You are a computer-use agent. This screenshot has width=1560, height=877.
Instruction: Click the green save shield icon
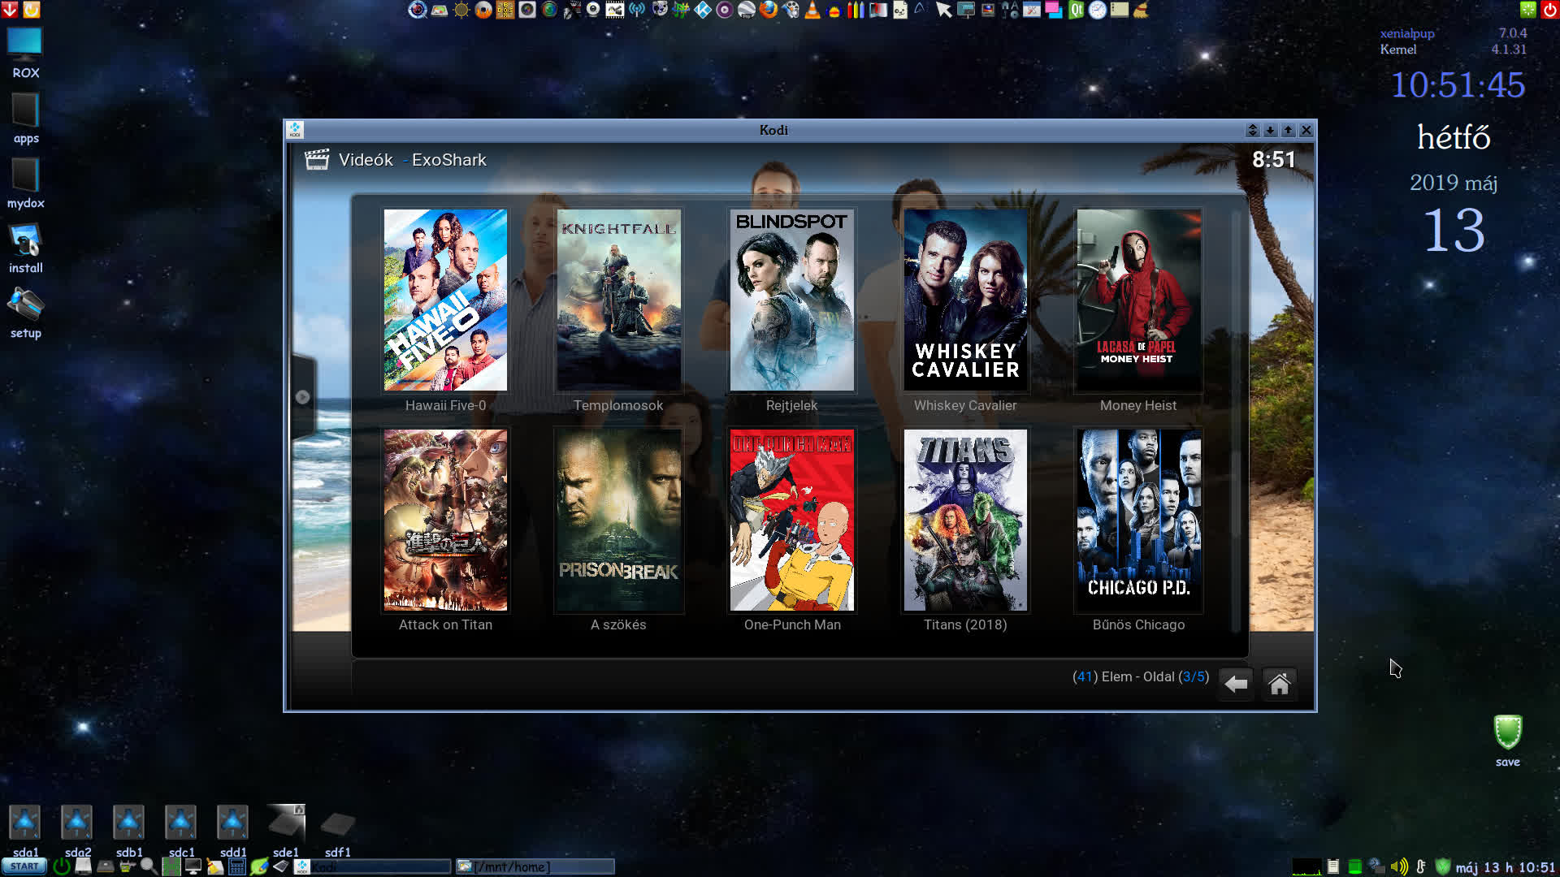1507,733
